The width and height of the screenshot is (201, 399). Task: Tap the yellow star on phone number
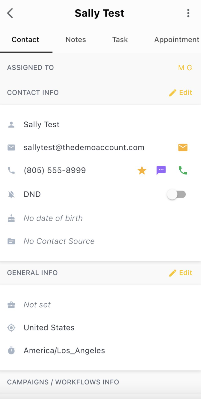[142, 171]
